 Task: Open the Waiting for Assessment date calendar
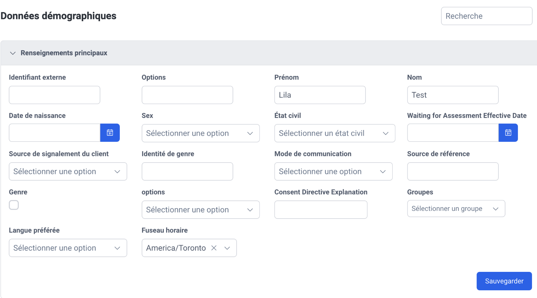(508, 133)
